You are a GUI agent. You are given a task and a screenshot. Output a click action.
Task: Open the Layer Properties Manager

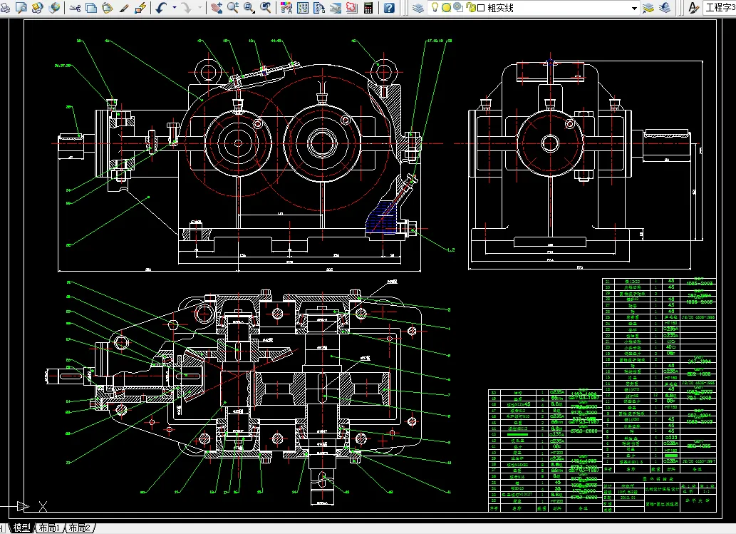click(x=418, y=8)
